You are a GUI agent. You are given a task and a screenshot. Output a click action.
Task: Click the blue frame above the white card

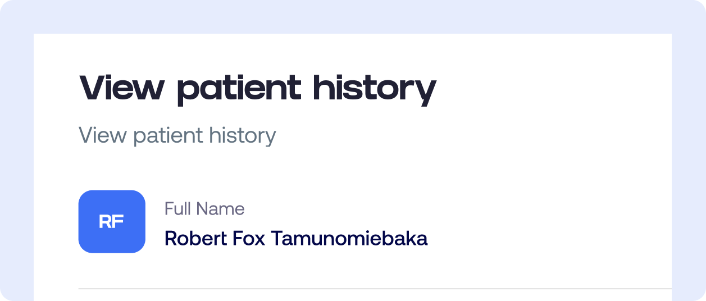click(353, 16)
